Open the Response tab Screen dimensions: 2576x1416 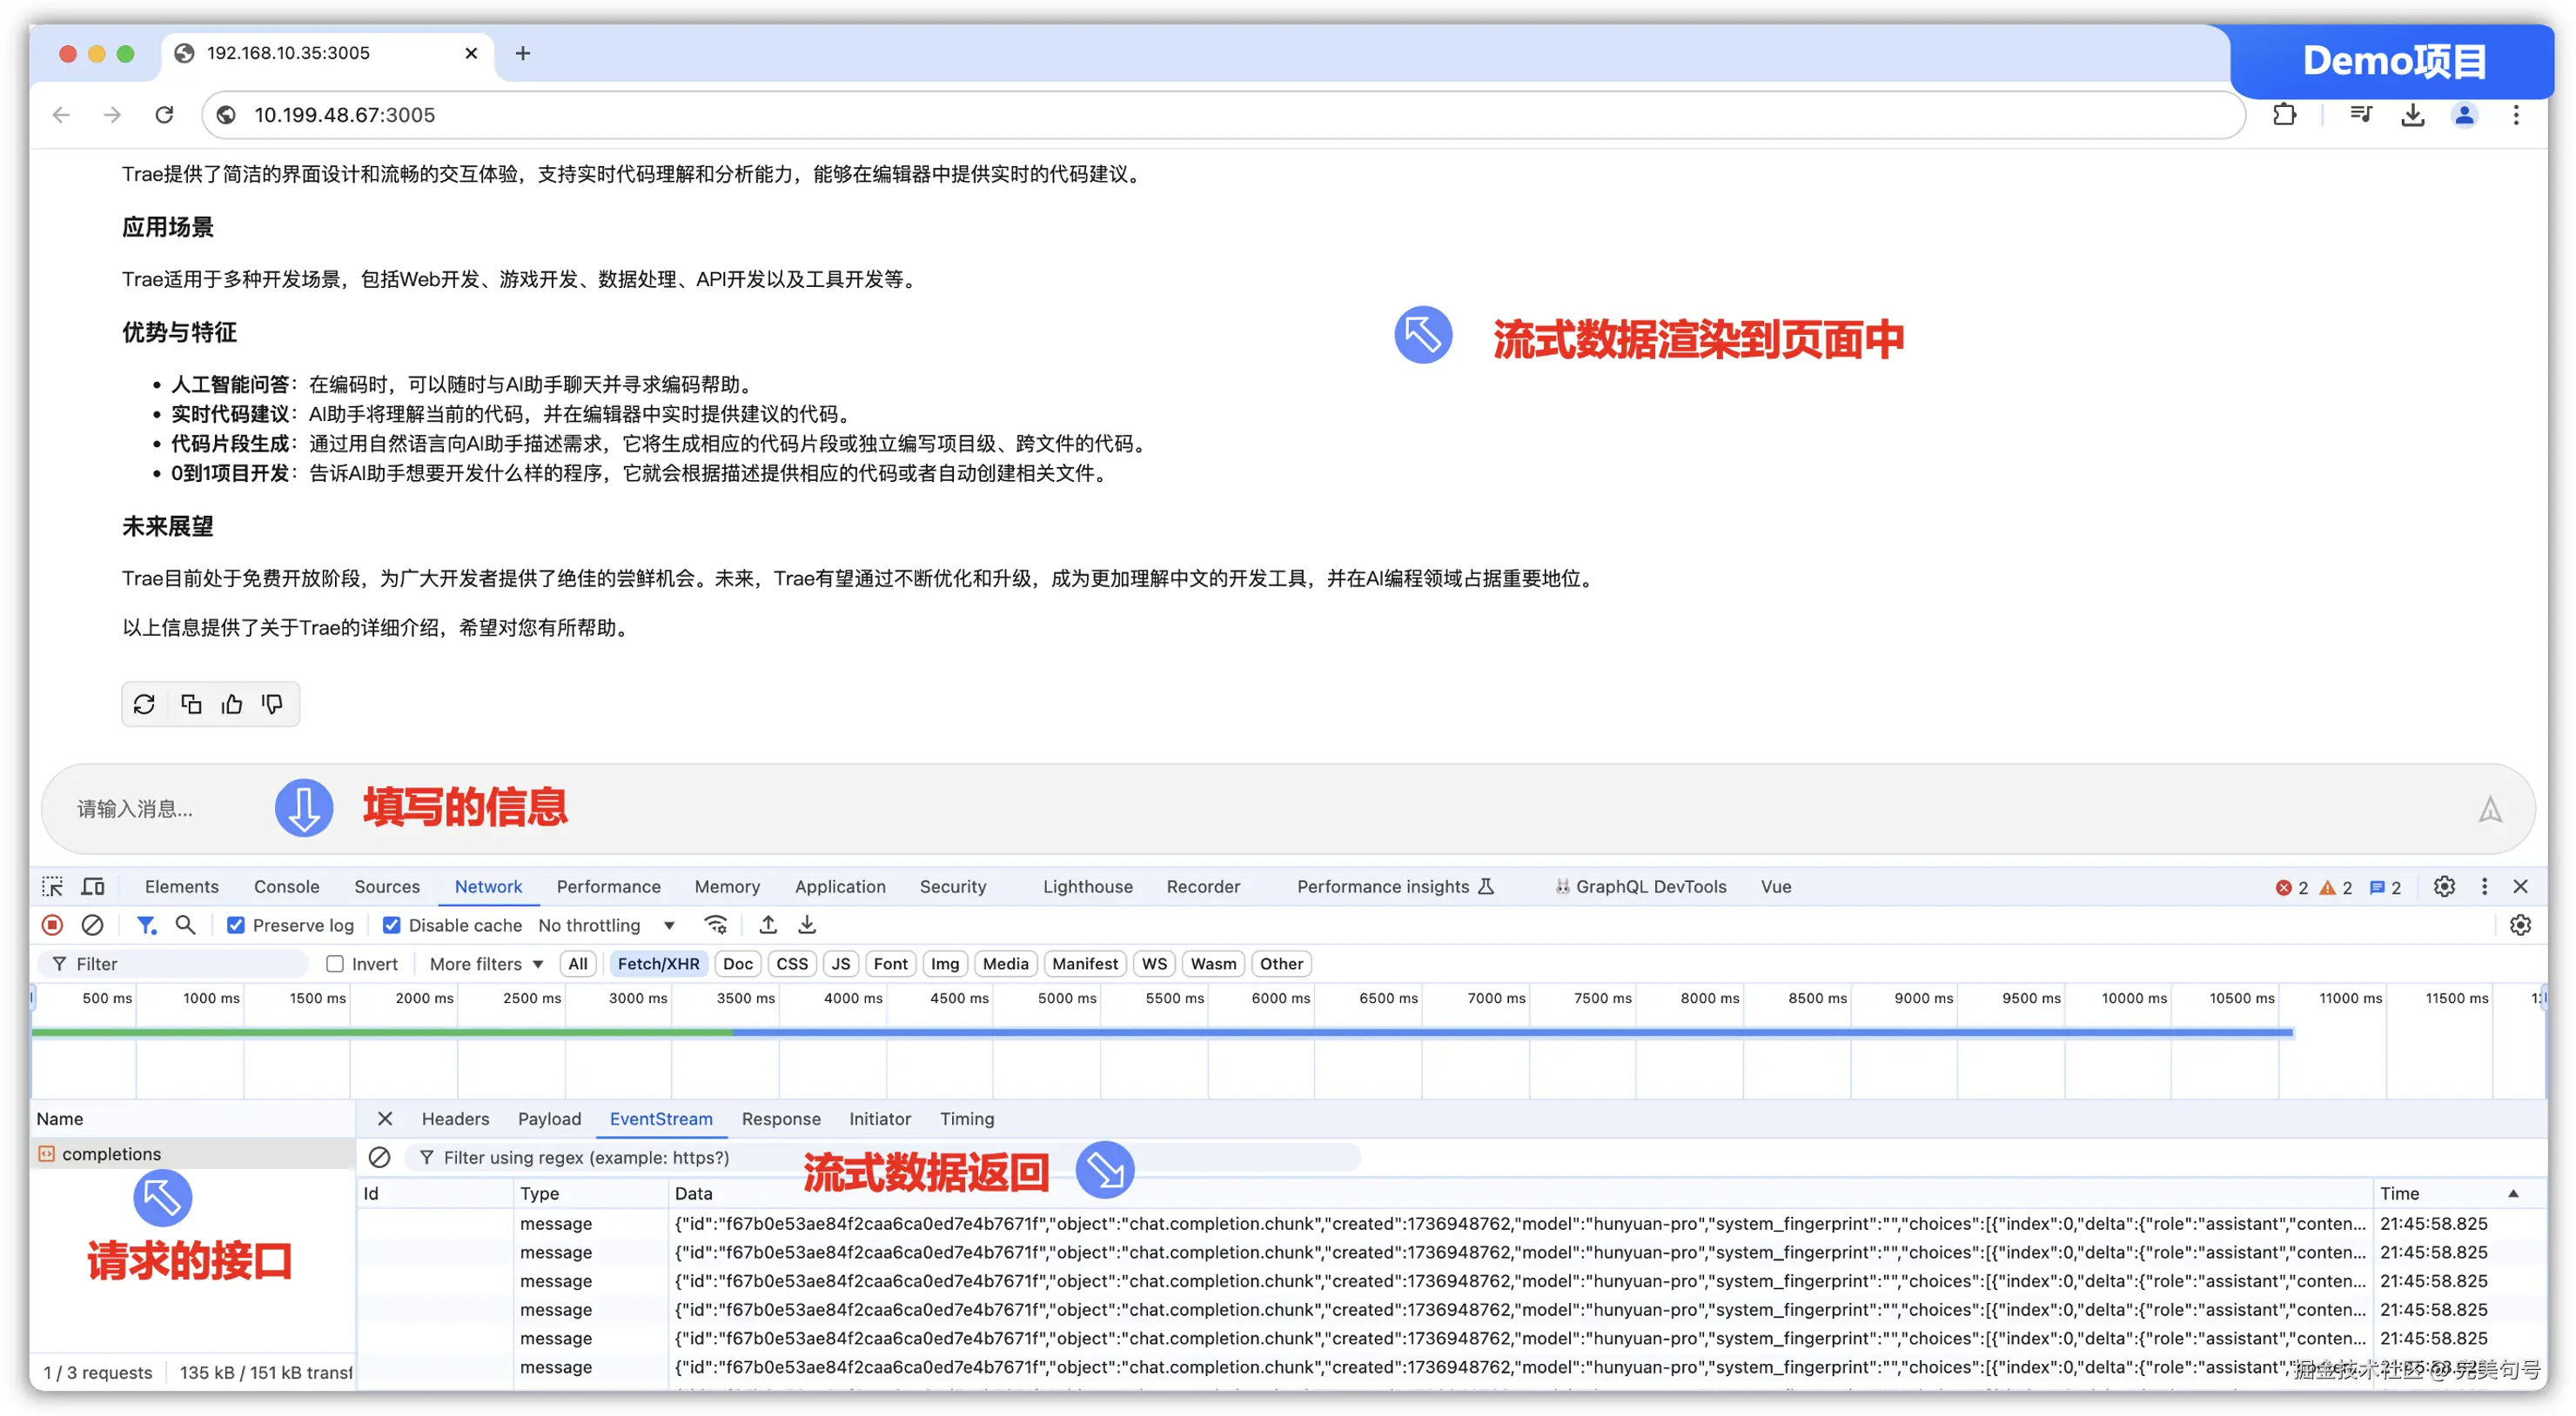pos(780,1119)
